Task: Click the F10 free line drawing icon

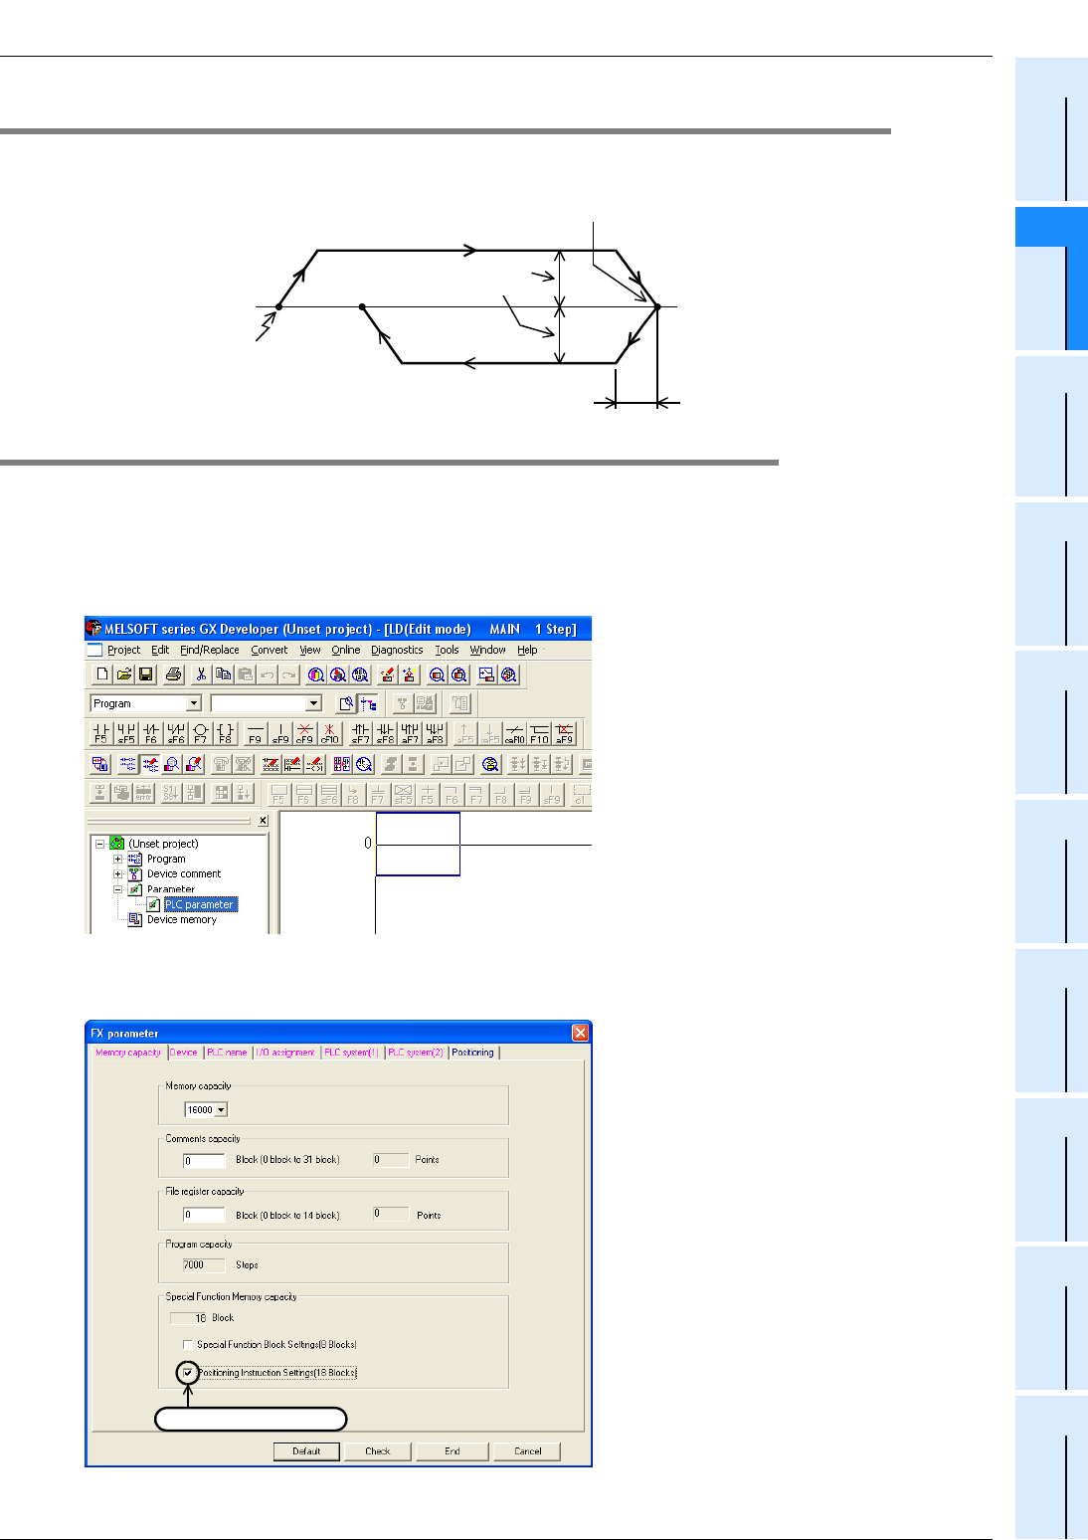Action: (539, 733)
